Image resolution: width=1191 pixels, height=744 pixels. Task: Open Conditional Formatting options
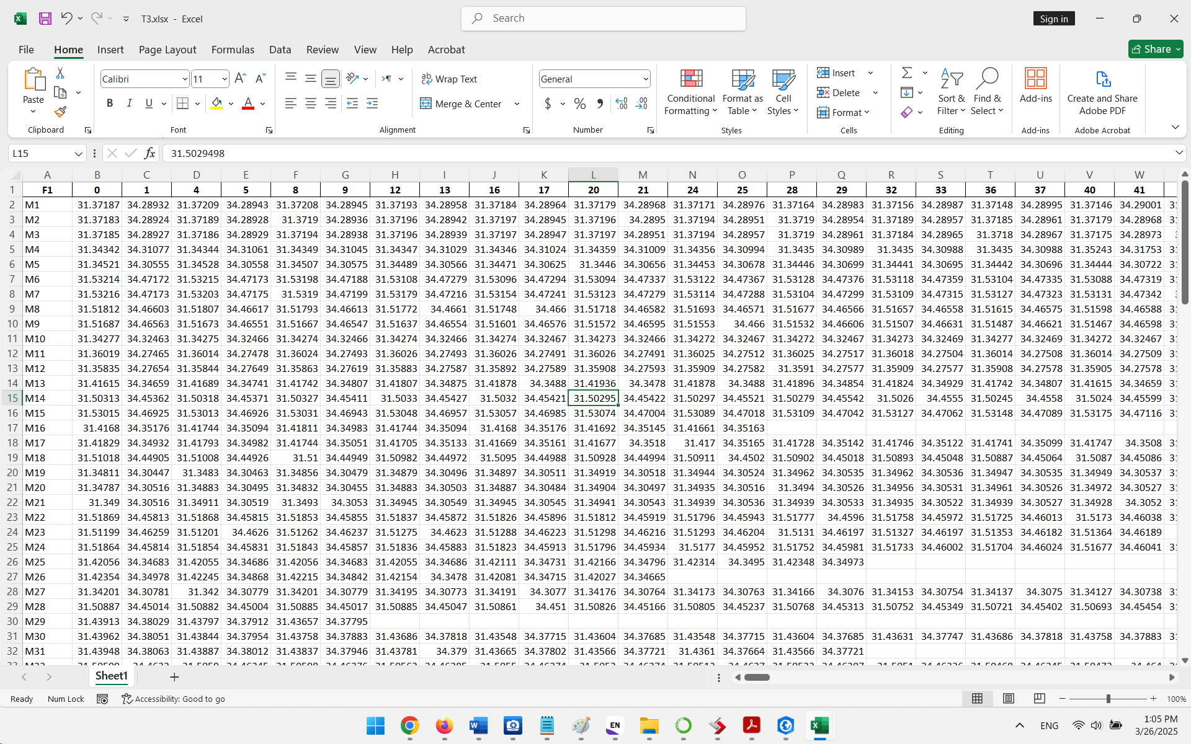coord(690,92)
